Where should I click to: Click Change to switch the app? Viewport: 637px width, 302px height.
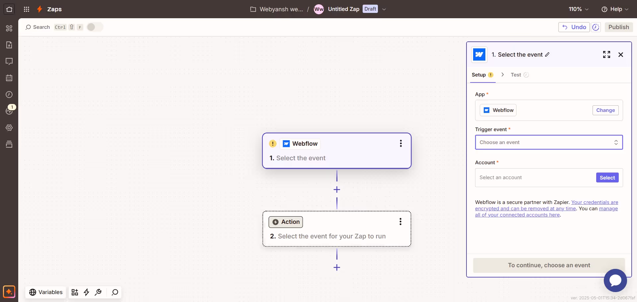tap(605, 110)
